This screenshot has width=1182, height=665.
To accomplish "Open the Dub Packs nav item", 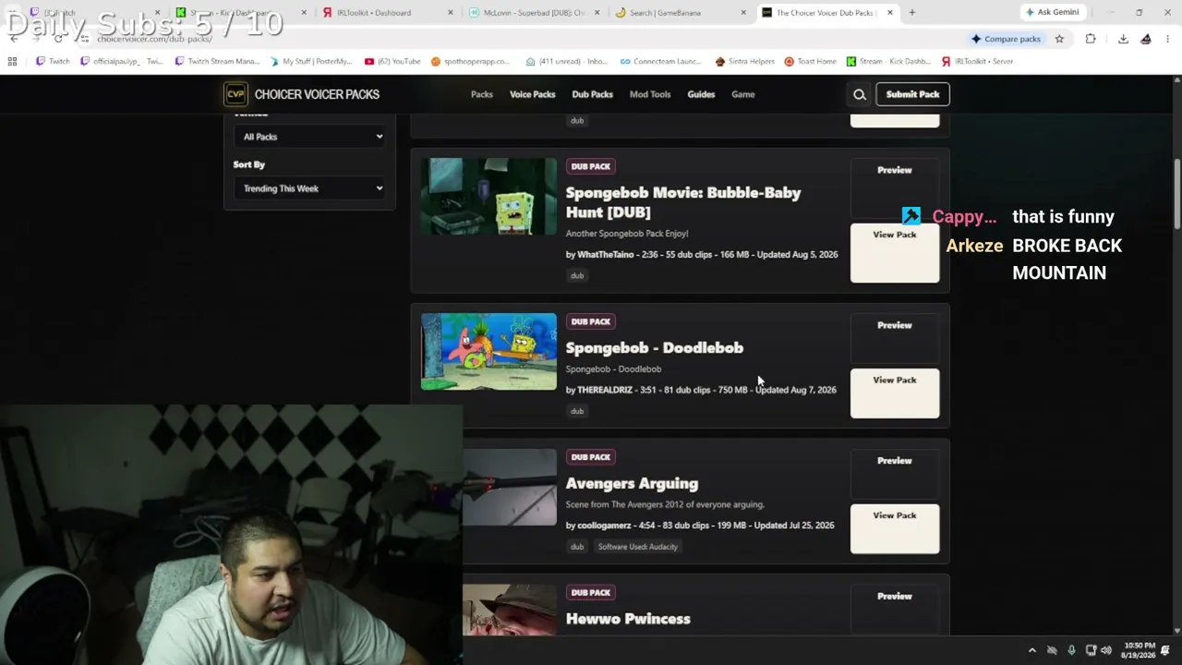I will pos(592,94).
